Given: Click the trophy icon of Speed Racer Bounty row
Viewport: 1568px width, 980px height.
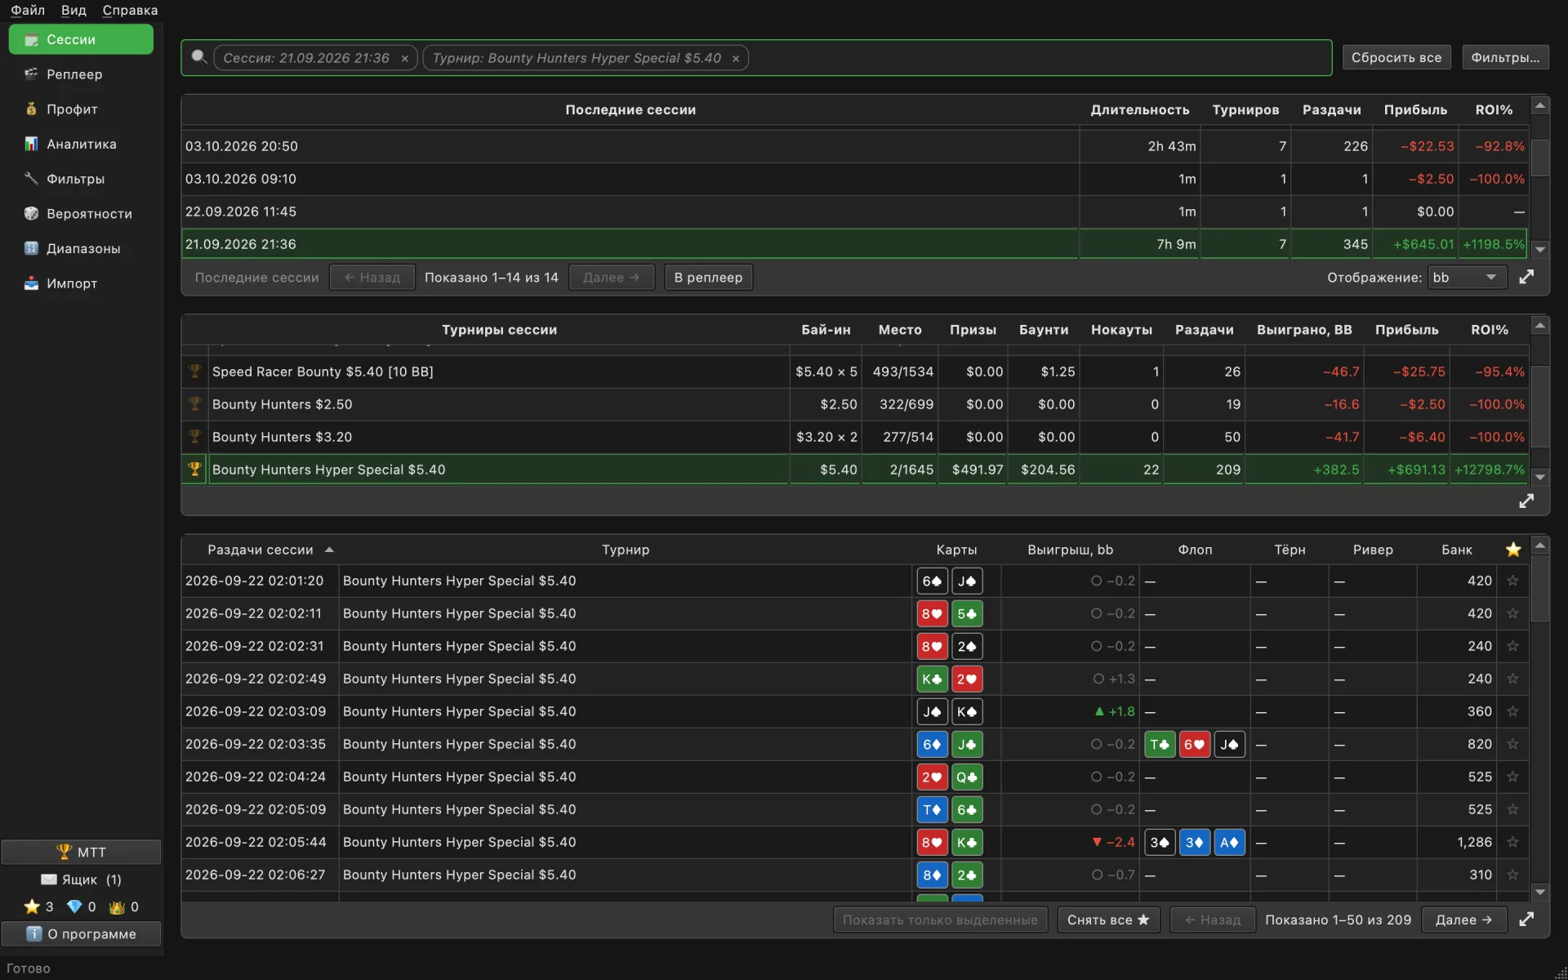Looking at the screenshot, I should (194, 371).
